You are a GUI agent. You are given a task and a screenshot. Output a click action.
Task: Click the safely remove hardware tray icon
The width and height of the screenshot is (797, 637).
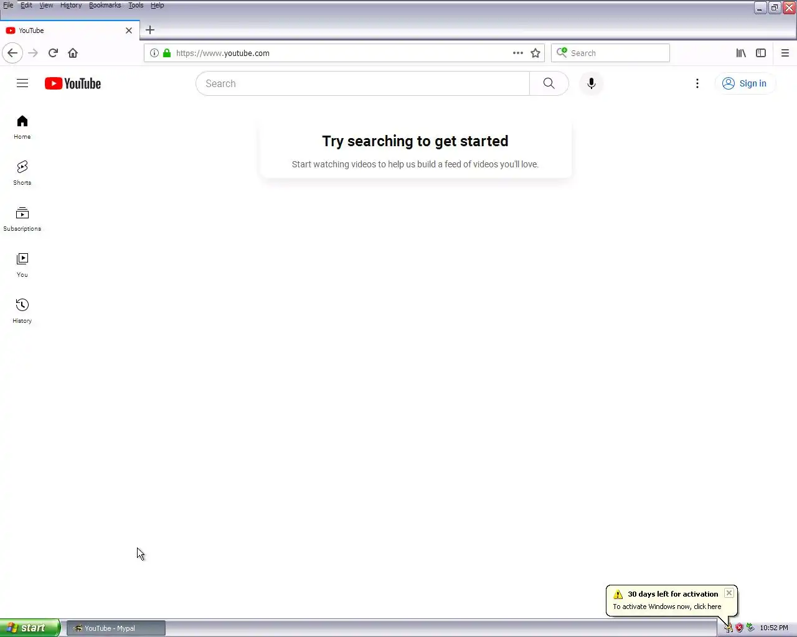[750, 628]
